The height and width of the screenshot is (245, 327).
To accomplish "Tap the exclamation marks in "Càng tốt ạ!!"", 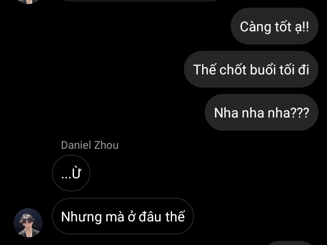I will tap(306, 27).
